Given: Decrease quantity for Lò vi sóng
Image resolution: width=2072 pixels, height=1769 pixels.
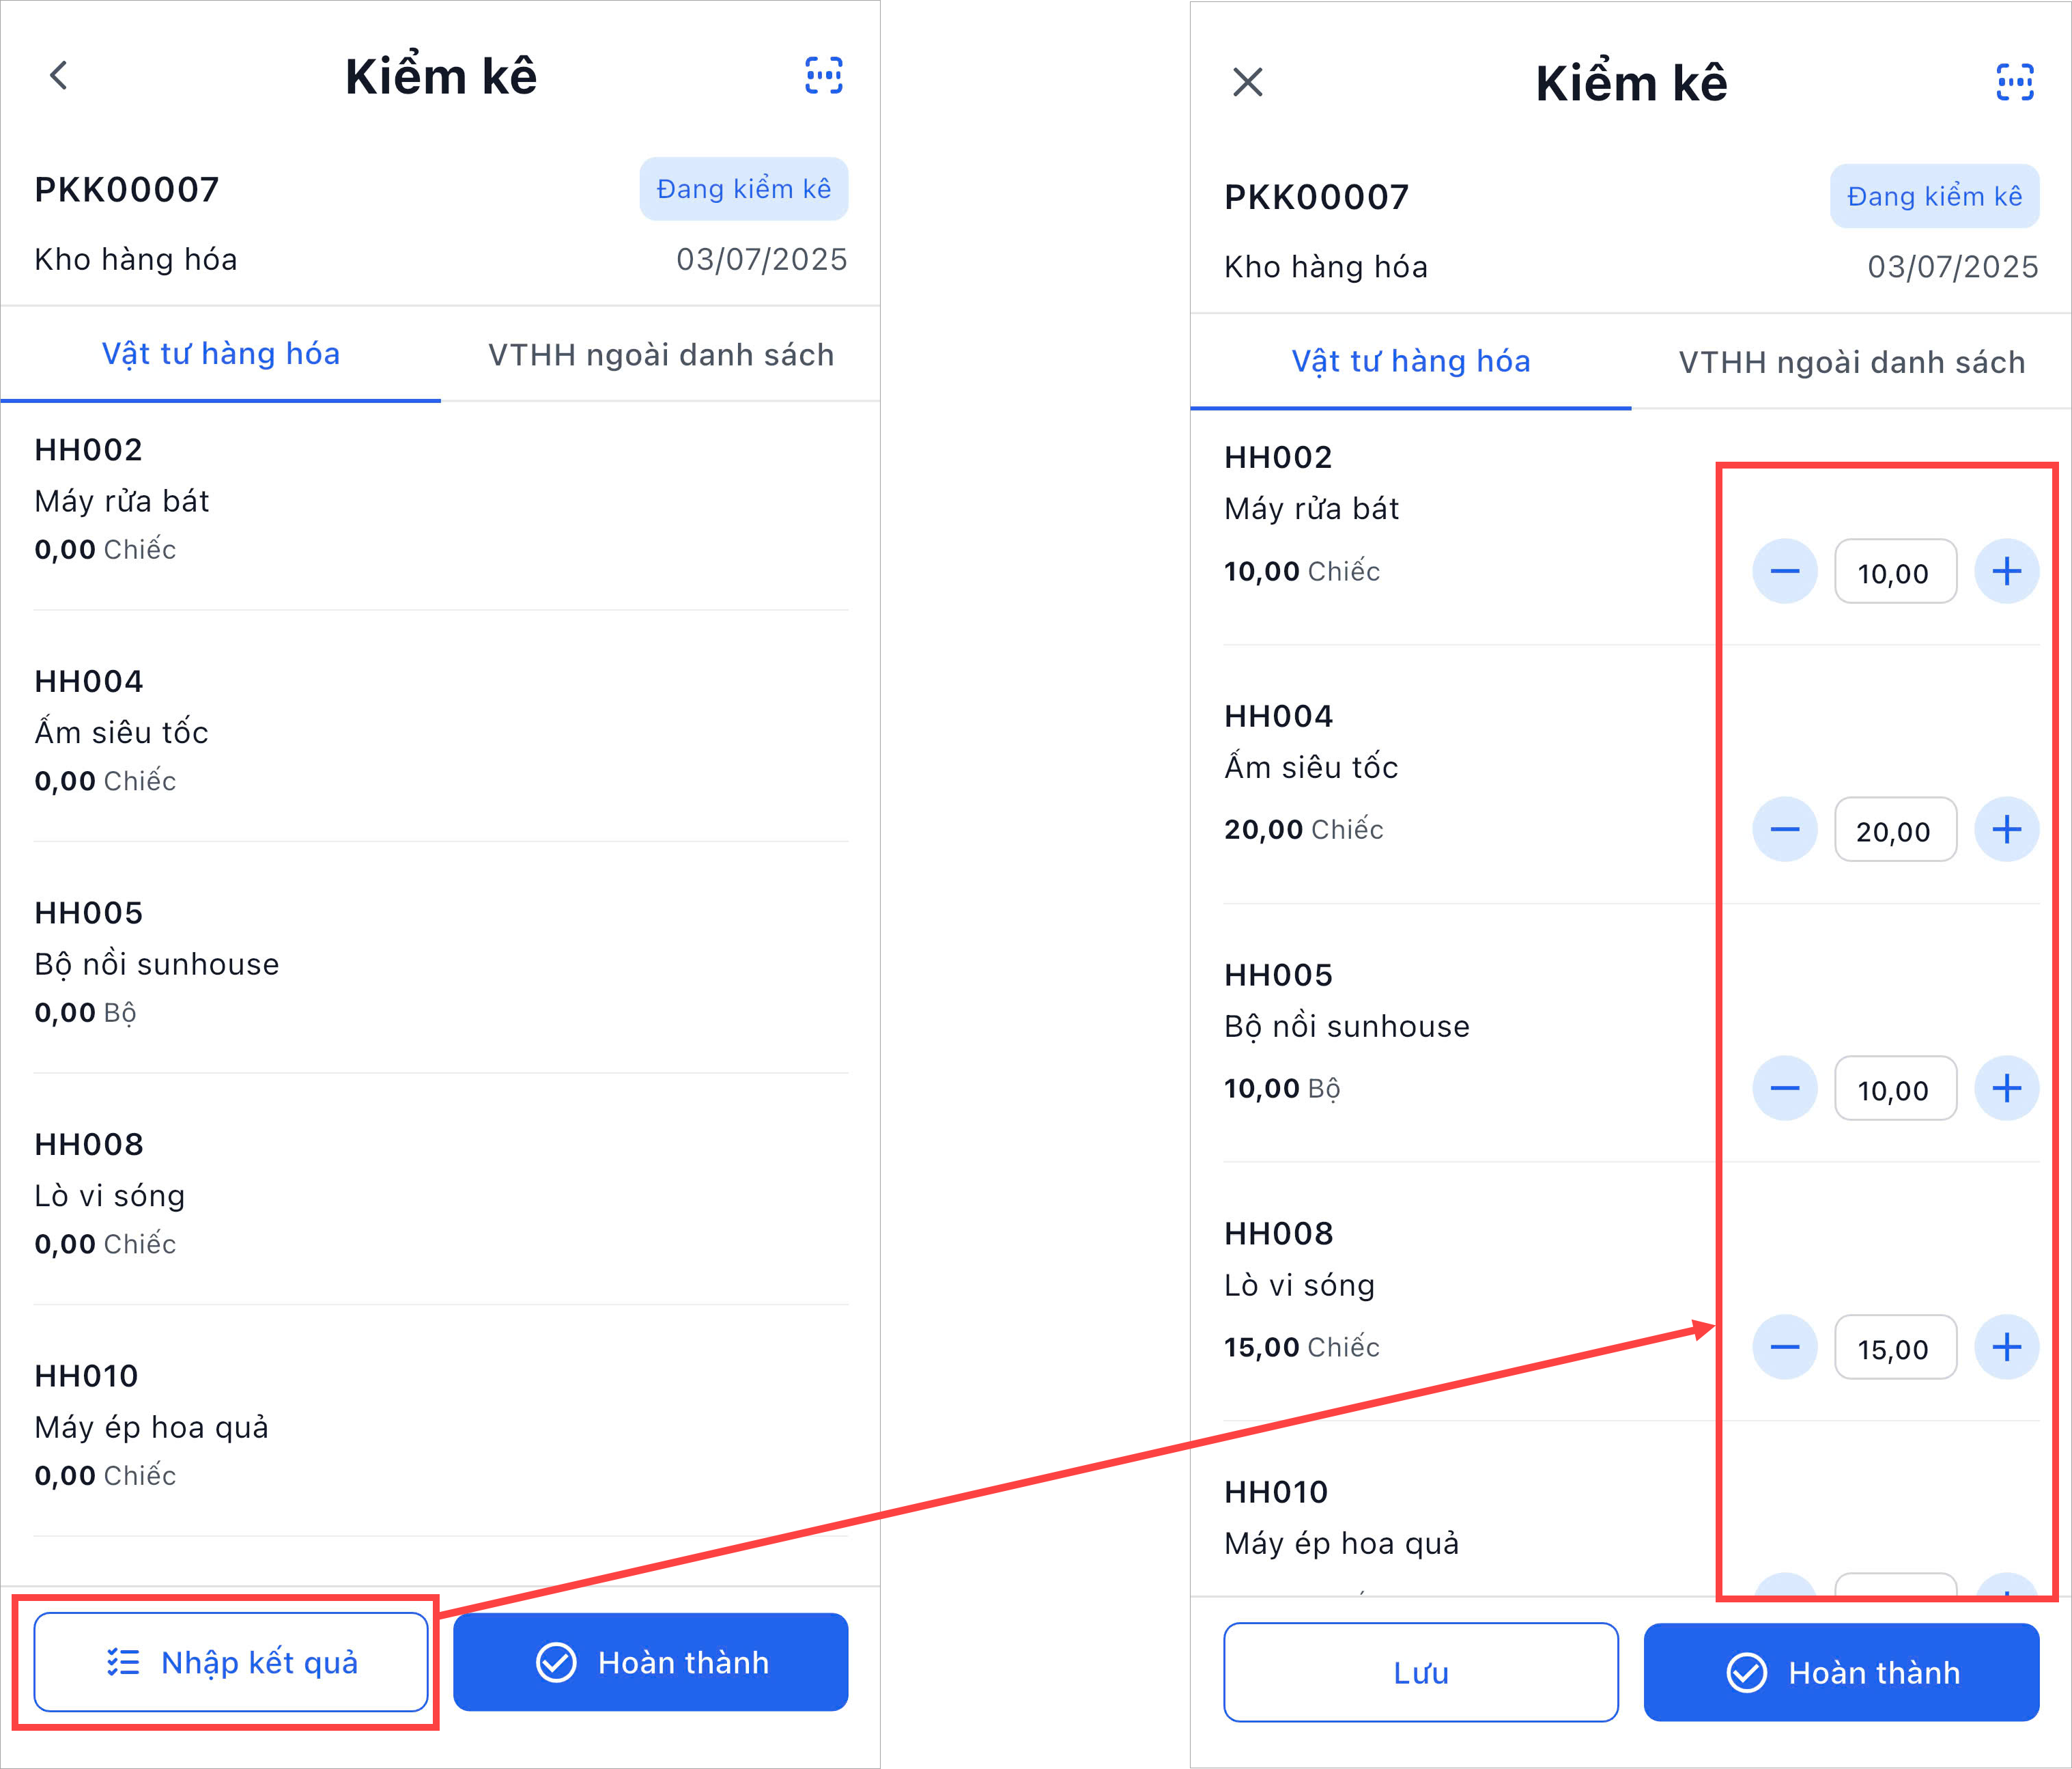Looking at the screenshot, I should pos(1785,1347).
